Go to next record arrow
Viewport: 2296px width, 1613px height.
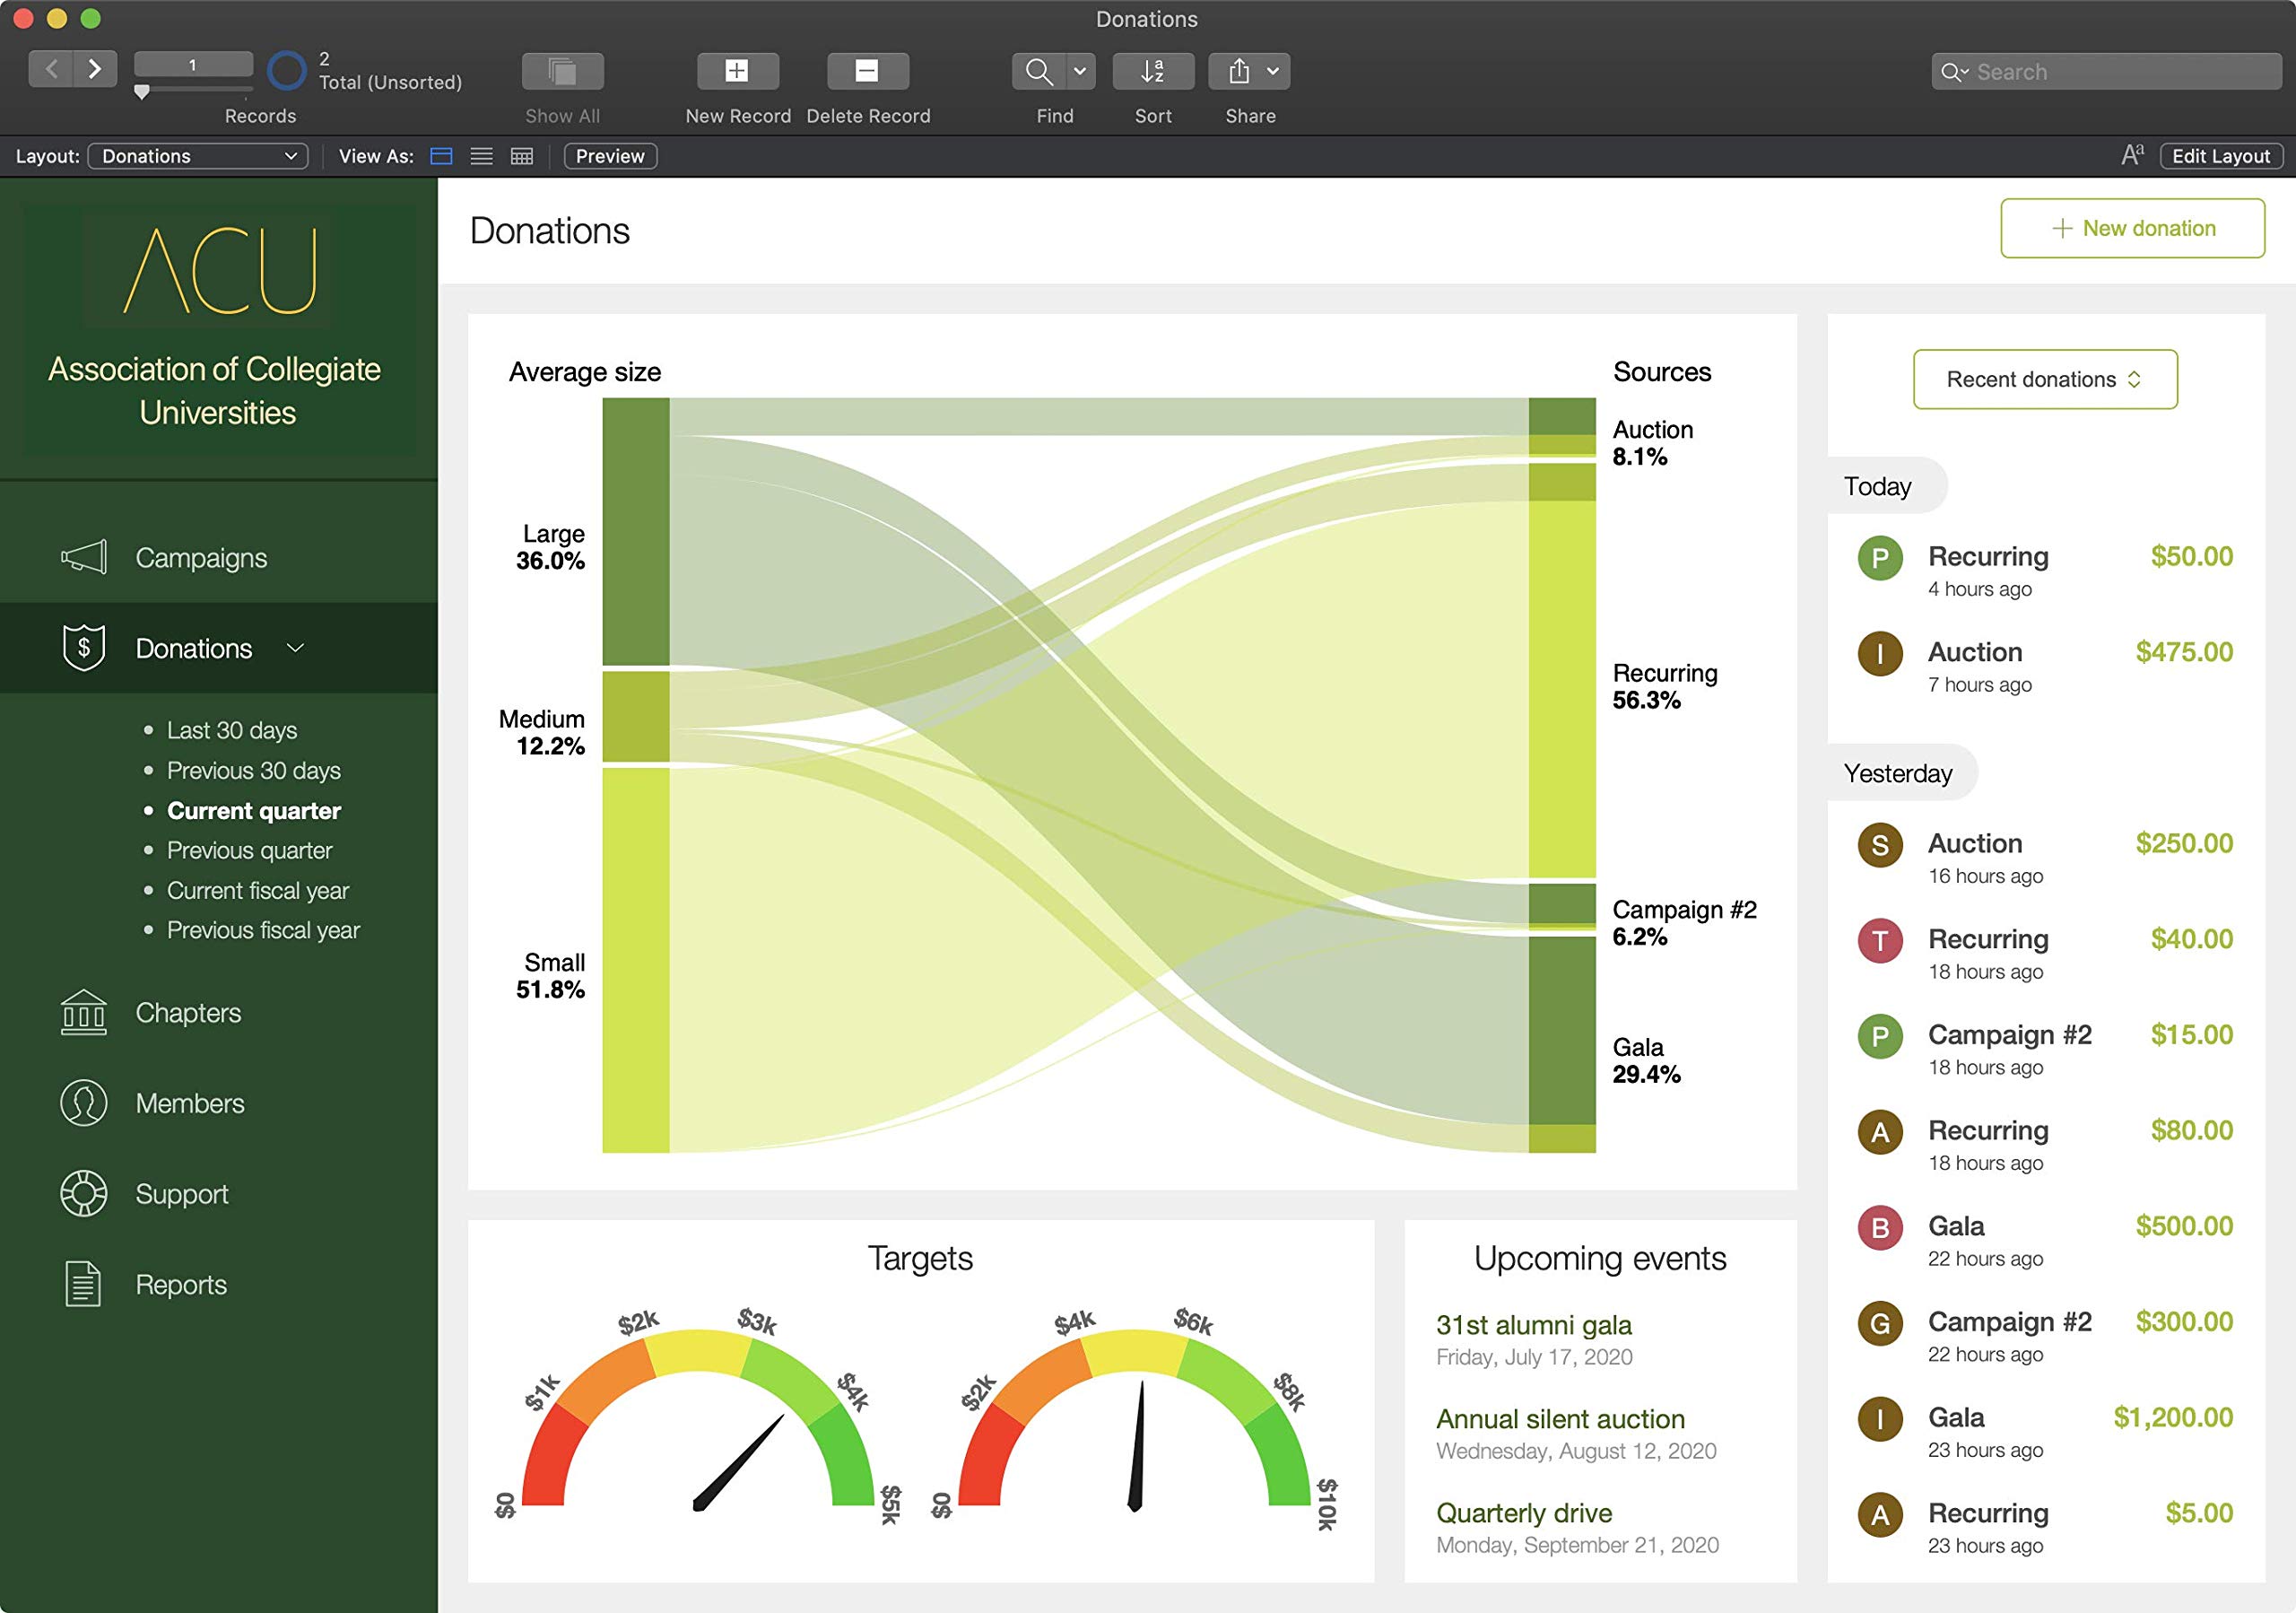95,69
